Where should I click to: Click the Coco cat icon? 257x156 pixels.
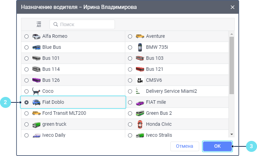click(36, 91)
